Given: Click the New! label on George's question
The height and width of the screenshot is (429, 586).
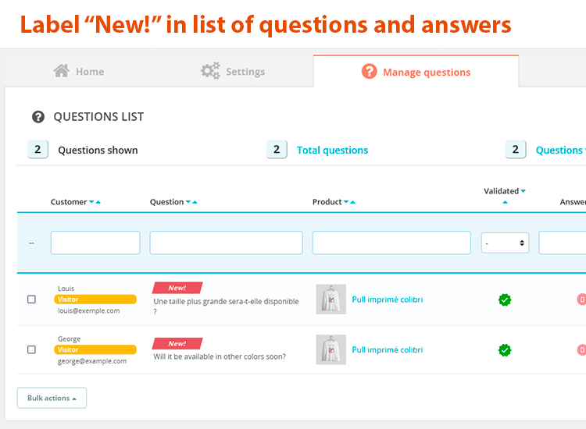Looking at the screenshot, I should coord(177,343).
